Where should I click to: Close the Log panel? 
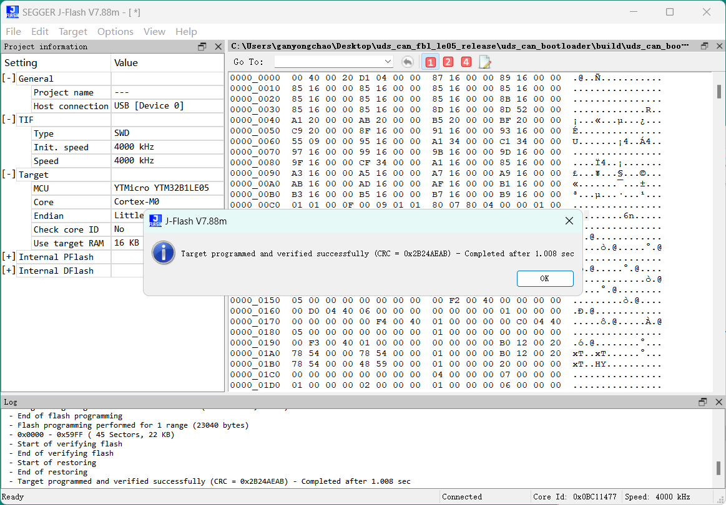click(x=719, y=402)
